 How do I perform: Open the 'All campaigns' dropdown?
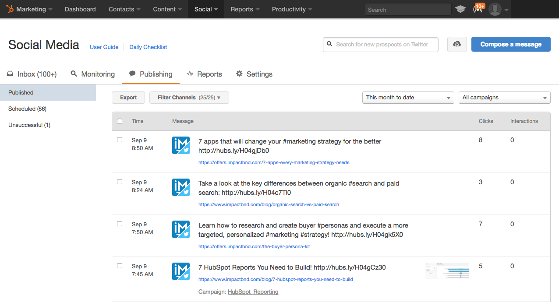tap(504, 98)
